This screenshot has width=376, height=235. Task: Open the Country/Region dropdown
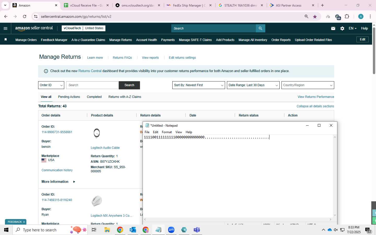308,85
